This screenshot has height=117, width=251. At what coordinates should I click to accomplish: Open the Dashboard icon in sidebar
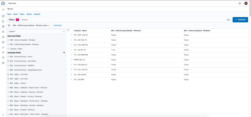click(3, 26)
